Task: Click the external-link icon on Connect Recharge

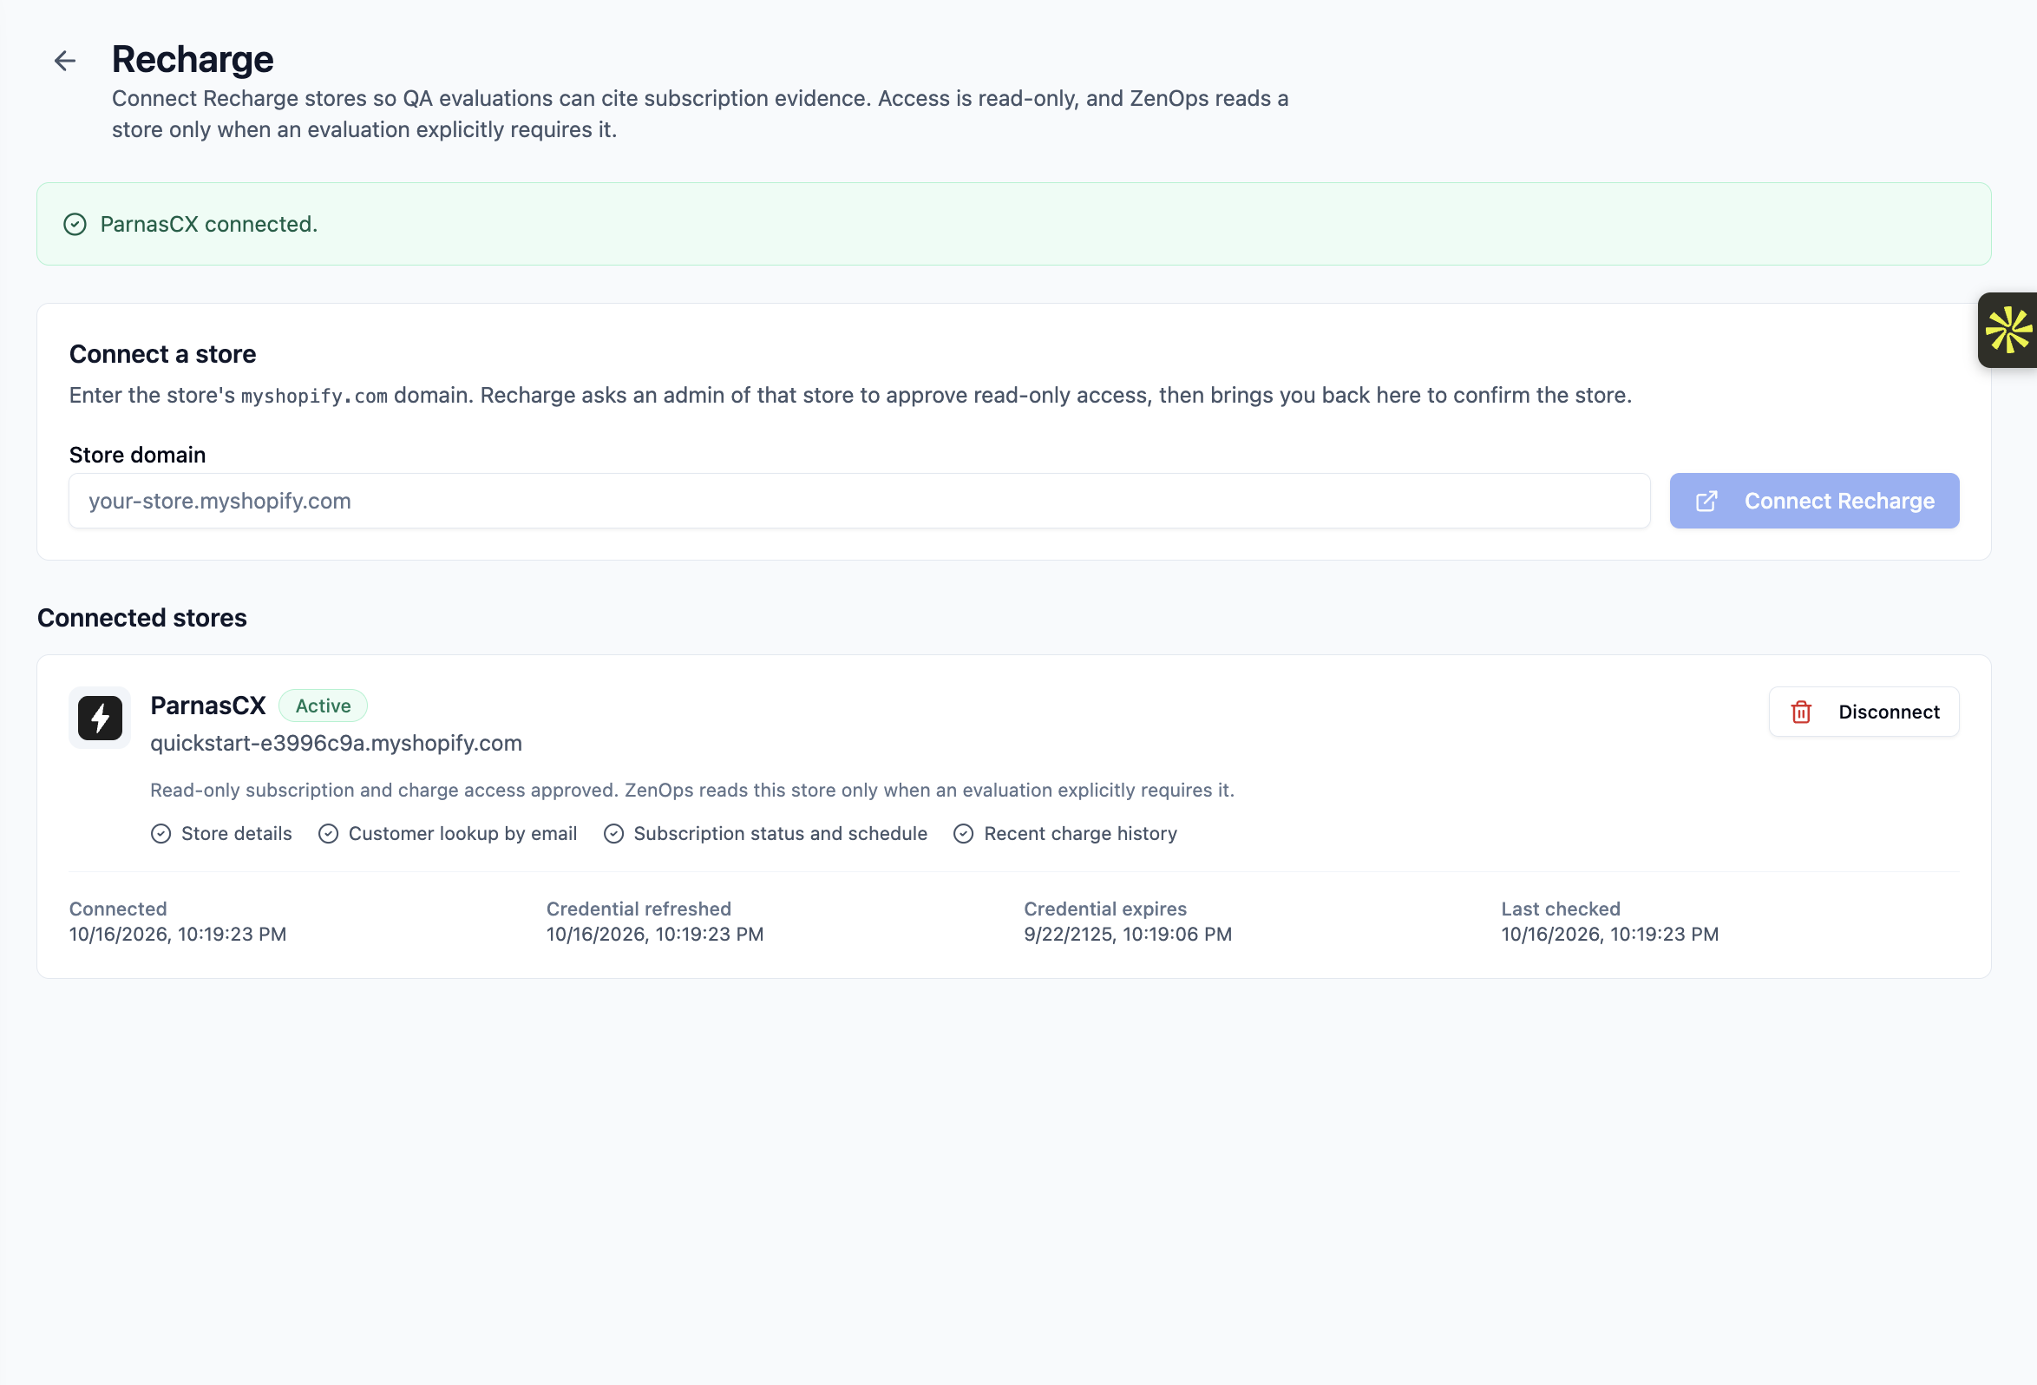Action: pyautogui.click(x=1706, y=502)
